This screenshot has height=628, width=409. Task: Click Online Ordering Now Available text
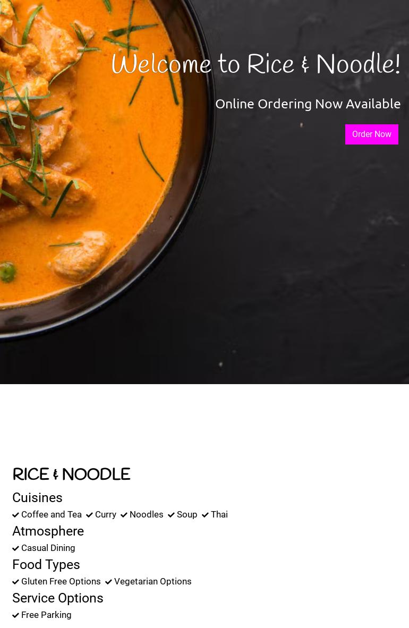[308, 104]
